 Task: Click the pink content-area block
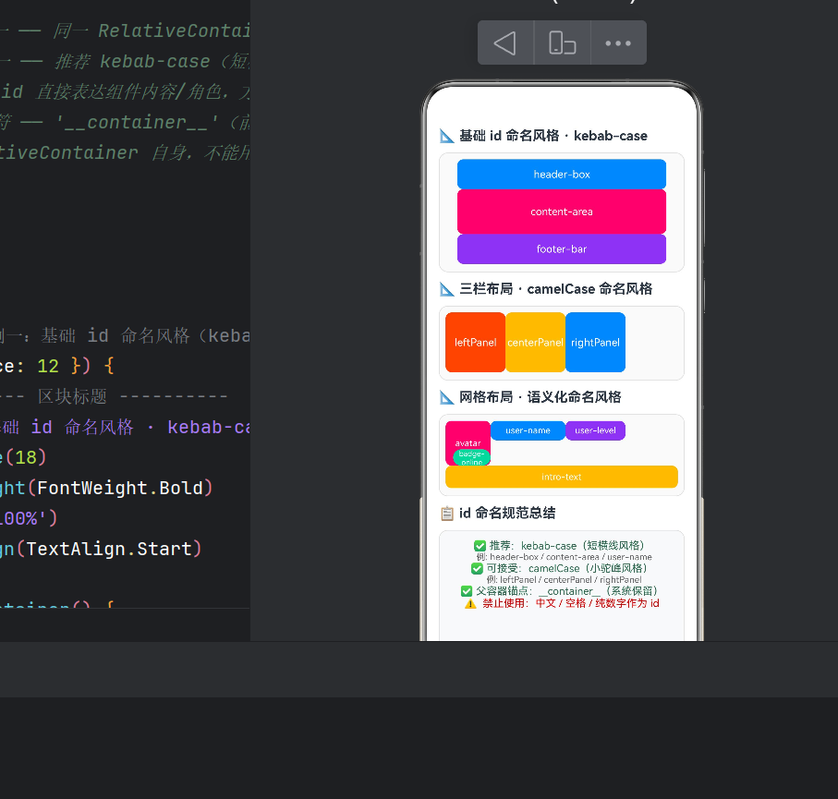pos(562,212)
